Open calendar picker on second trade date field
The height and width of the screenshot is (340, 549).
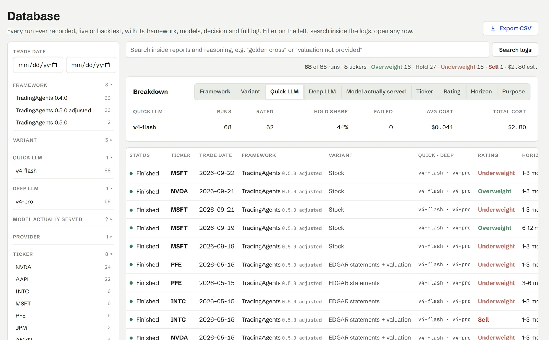point(107,65)
